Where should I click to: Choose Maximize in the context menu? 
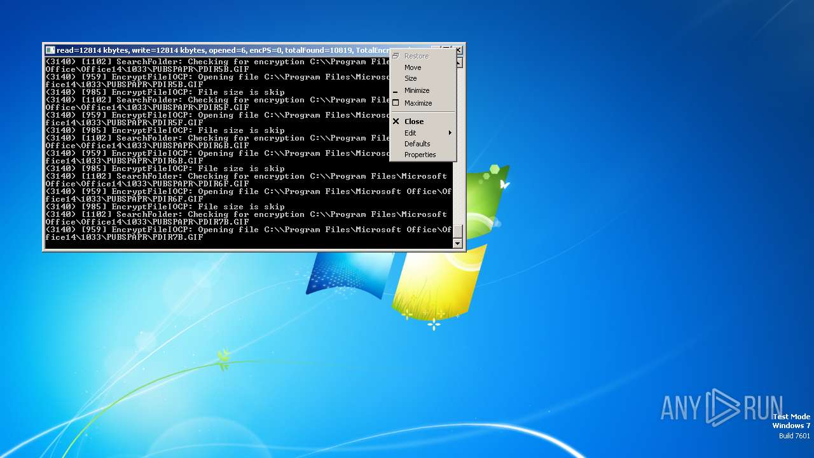[x=423, y=103]
